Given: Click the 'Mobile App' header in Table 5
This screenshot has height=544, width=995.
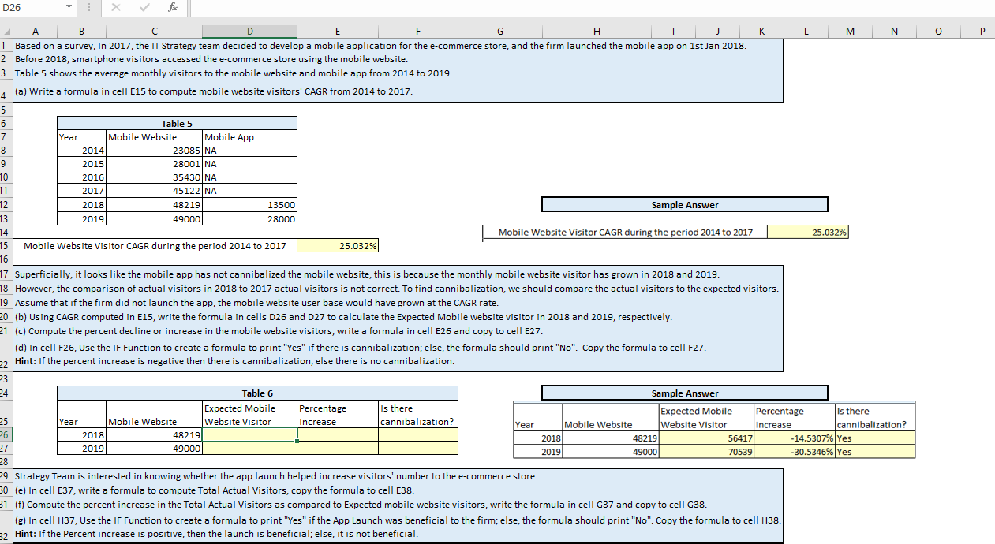Looking at the screenshot, I should 249,136.
